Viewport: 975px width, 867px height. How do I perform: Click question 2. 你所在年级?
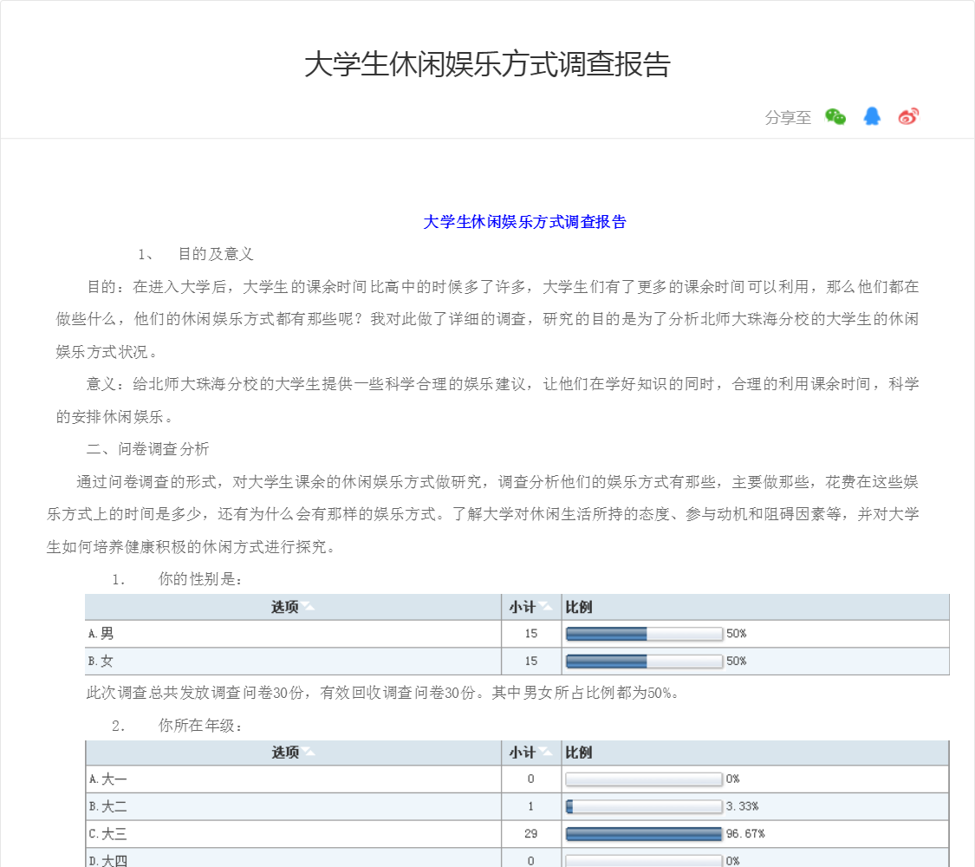pyautogui.click(x=177, y=726)
